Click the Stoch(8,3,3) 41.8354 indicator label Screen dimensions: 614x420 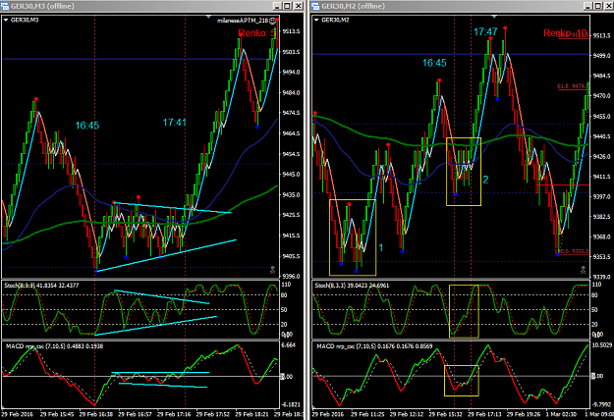41,286
